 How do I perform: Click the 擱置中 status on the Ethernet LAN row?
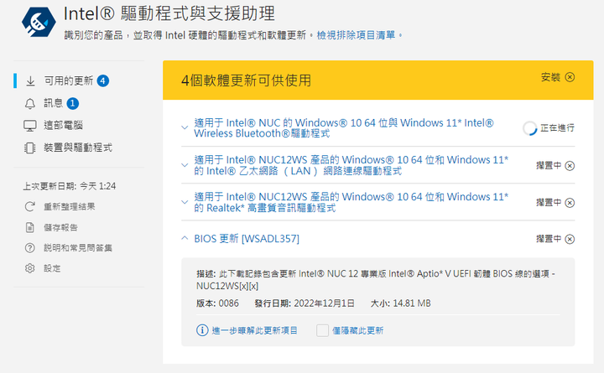coord(549,165)
